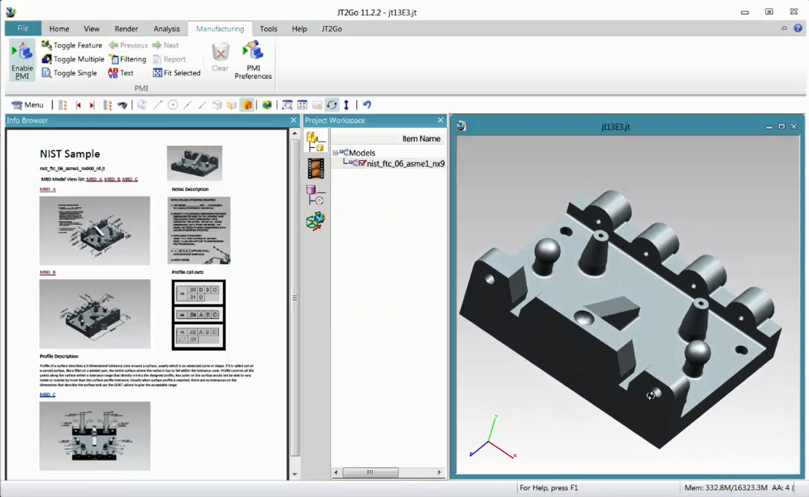Click the MBD_B heading link above thumbnail
Screen dimensions: 809x497
coord(47,272)
